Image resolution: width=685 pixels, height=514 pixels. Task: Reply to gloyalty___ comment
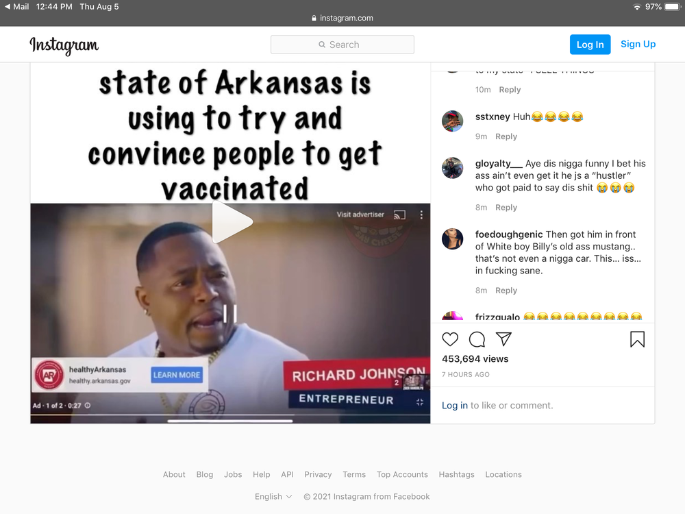506,208
